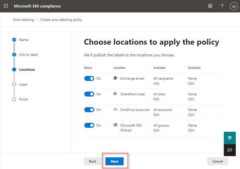Click the Status column header
The width and height of the screenshot is (240, 169).
tap(88, 68)
